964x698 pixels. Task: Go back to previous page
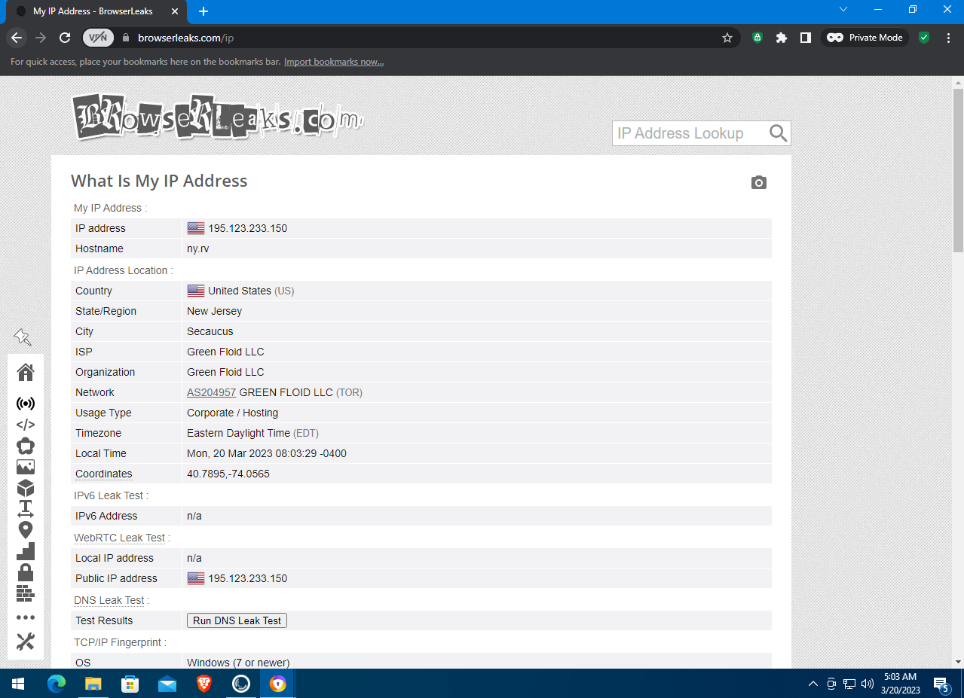click(17, 38)
